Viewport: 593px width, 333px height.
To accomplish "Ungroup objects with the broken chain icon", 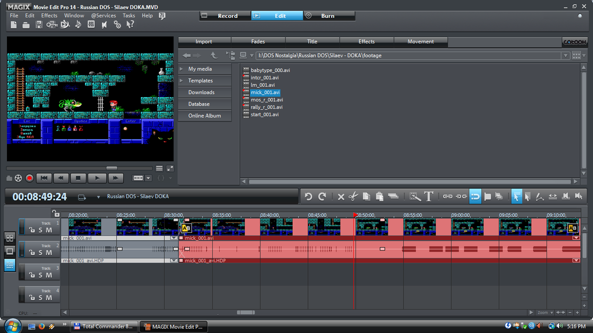I will coord(461,196).
